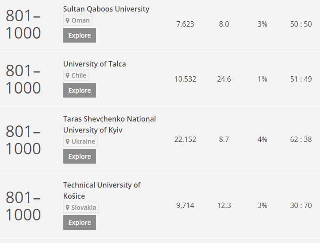
Task: Open the Sultan Qaboos University link
Action: coord(106,9)
